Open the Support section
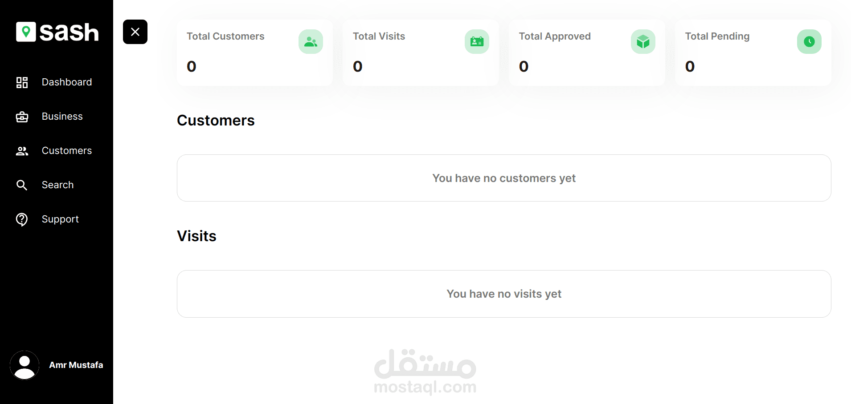Screen dimensions: 851x404 click(60, 219)
